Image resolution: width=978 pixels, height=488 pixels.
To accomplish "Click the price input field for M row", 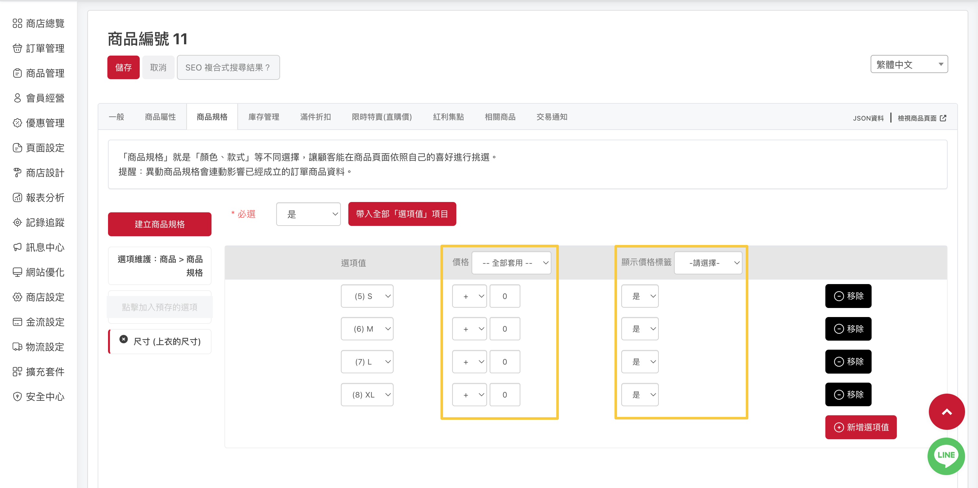I will 505,329.
